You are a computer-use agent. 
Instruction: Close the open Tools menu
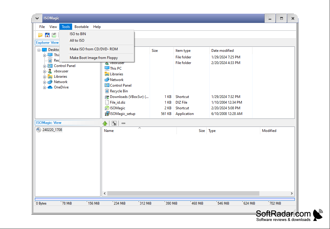click(x=66, y=27)
